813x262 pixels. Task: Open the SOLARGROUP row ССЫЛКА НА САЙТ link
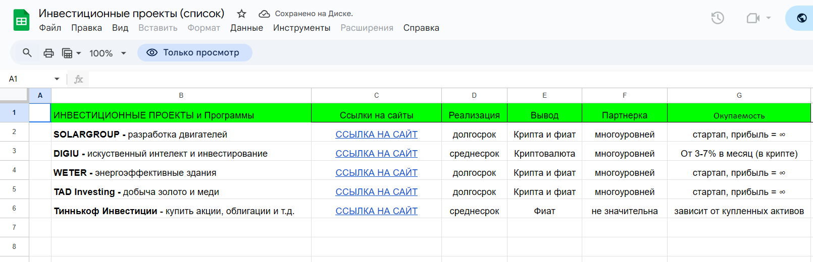376,135
